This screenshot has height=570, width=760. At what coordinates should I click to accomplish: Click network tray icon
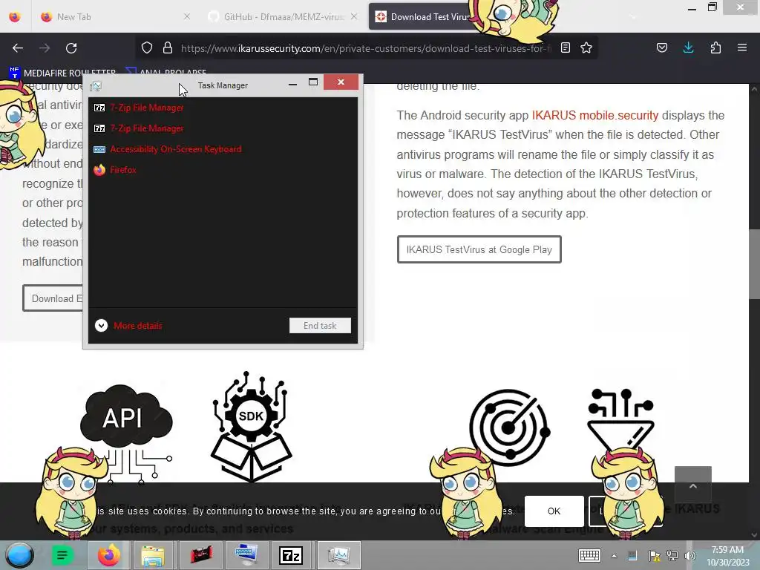[672, 555]
